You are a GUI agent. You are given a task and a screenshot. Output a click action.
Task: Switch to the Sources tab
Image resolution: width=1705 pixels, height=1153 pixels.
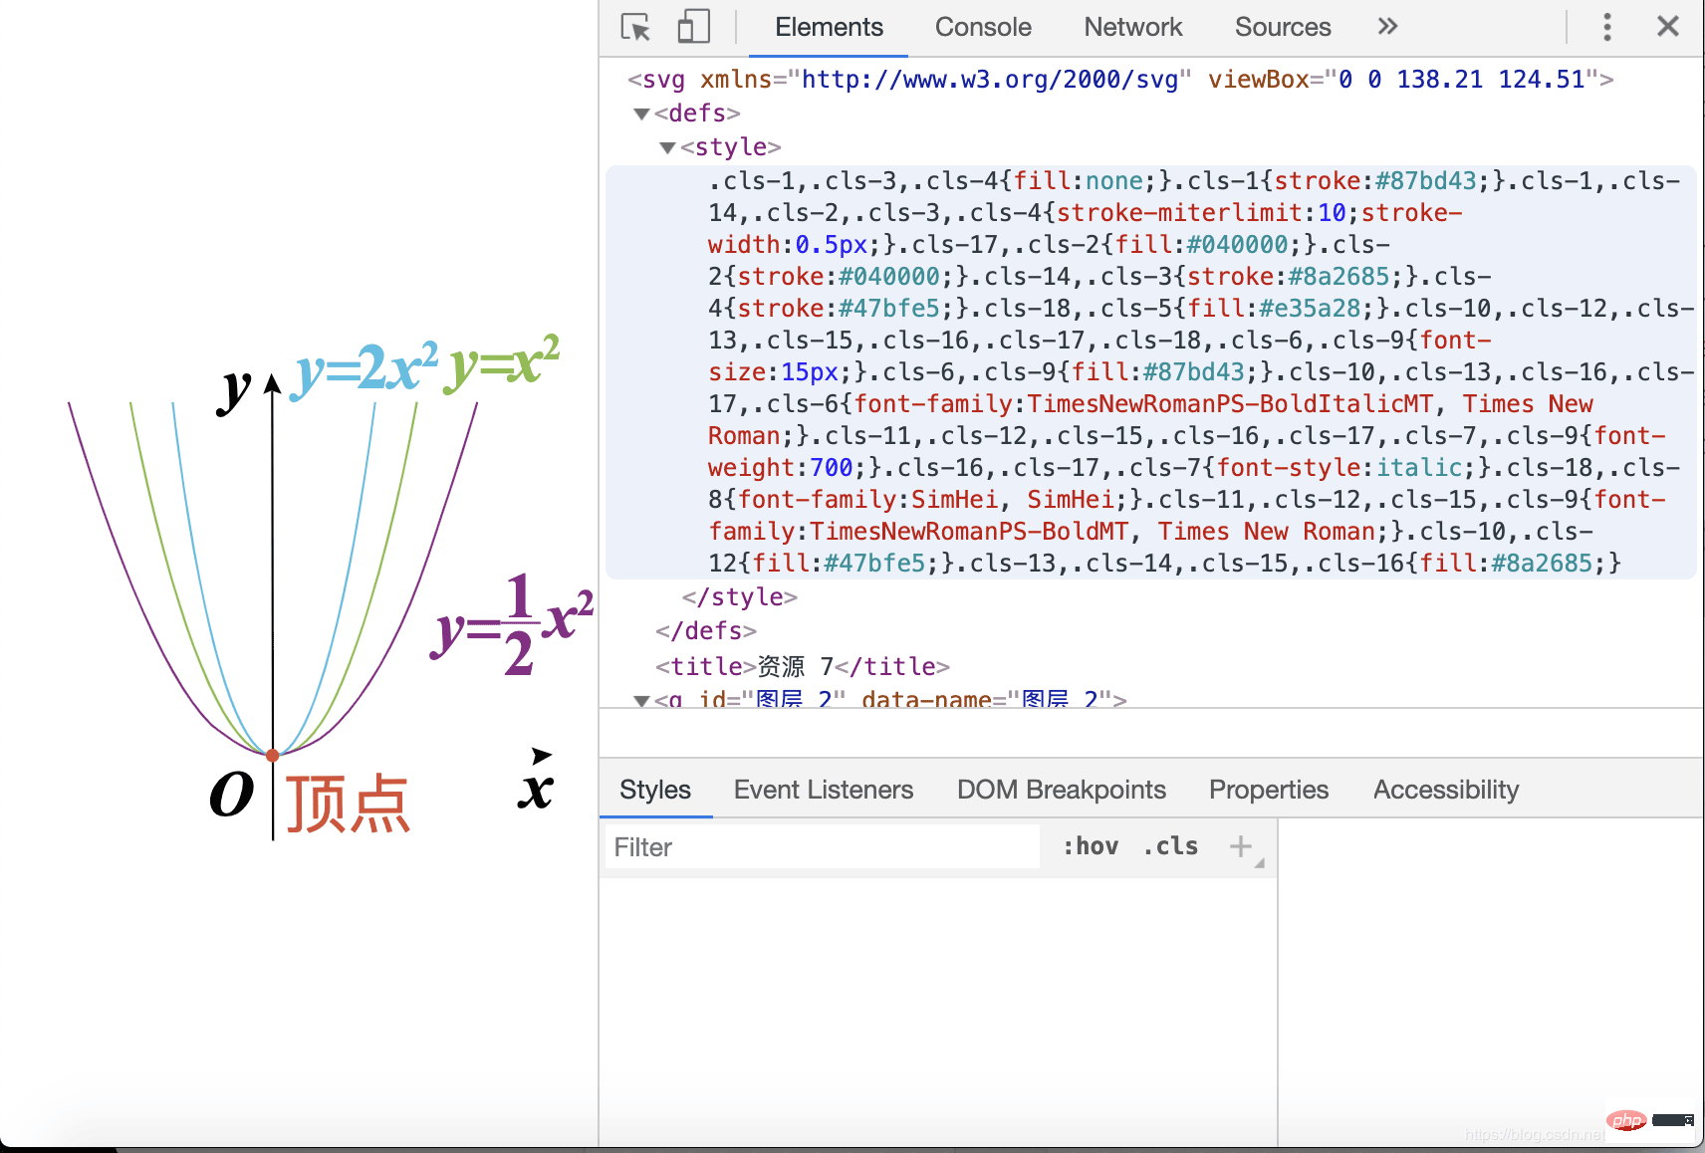pos(1282,27)
